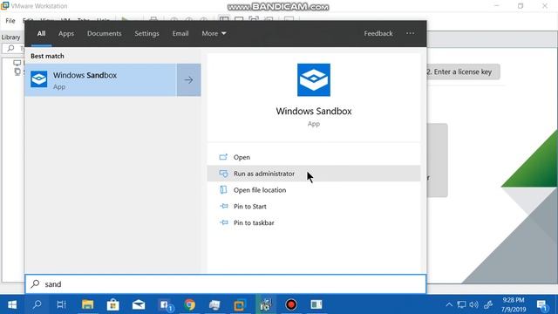
Task: Launch Microsoft Store from the taskbar
Action: pos(113,304)
